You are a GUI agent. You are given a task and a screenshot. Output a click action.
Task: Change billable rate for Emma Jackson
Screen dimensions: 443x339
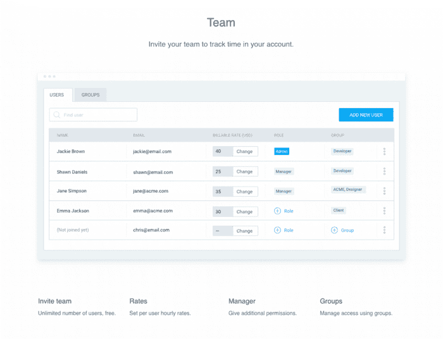(245, 212)
